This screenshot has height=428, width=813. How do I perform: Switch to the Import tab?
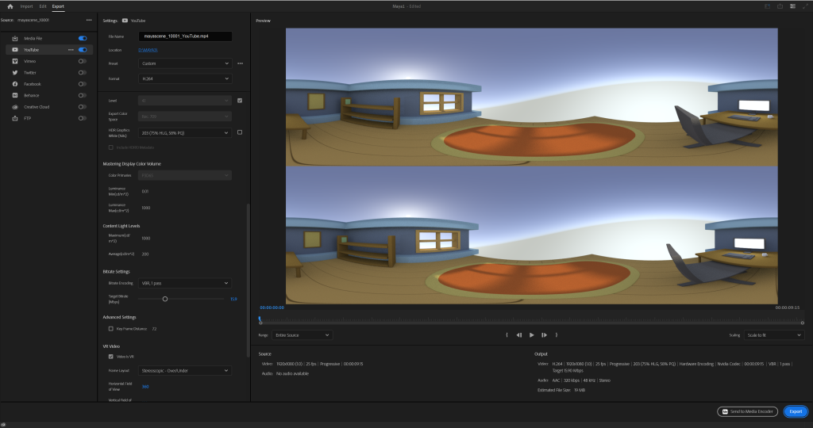coord(26,6)
